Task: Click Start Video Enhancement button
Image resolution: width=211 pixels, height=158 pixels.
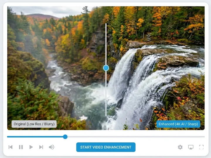Action: click(106, 147)
